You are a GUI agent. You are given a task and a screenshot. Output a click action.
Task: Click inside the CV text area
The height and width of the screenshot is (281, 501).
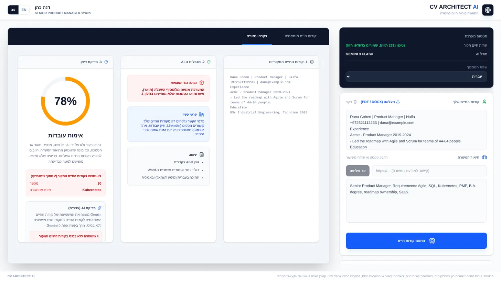click(416, 130)
